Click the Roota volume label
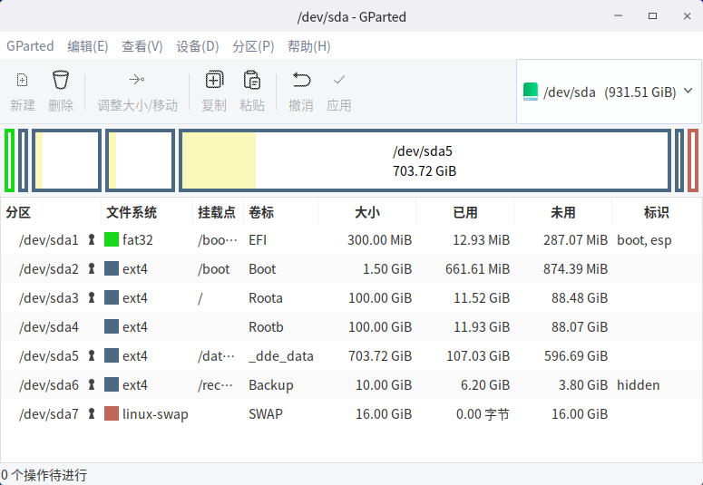This screenshot has height=485, width=703. [x=266, y=297]
